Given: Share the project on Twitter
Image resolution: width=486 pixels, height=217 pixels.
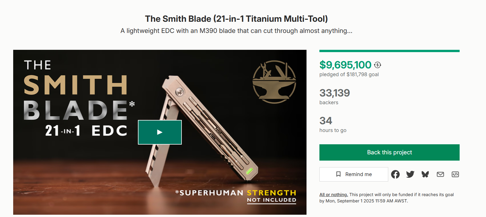Looking at the screenshot, I should (x=410, y=174).
